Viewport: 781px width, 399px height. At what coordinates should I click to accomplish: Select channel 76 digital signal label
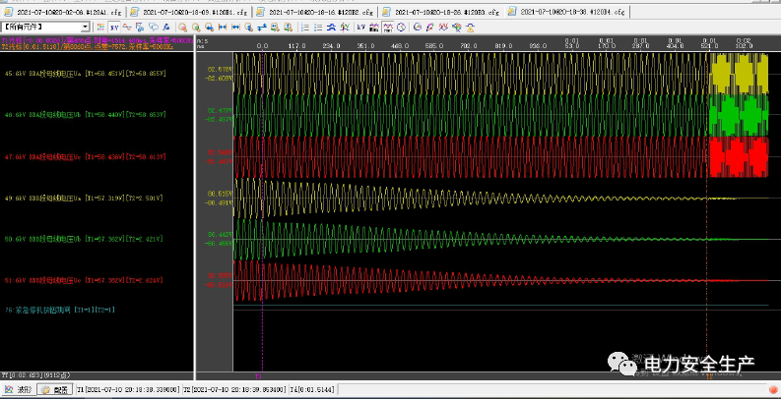tap(59, 310)
